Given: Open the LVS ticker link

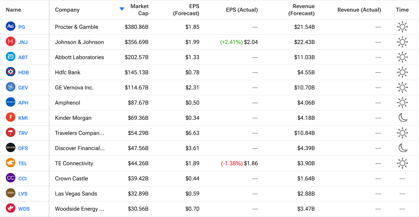Looking at the screenshot, I should [x=23, y=194].
